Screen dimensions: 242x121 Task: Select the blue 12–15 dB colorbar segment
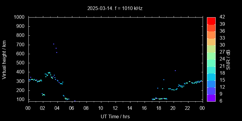click(x=211, y=83)
